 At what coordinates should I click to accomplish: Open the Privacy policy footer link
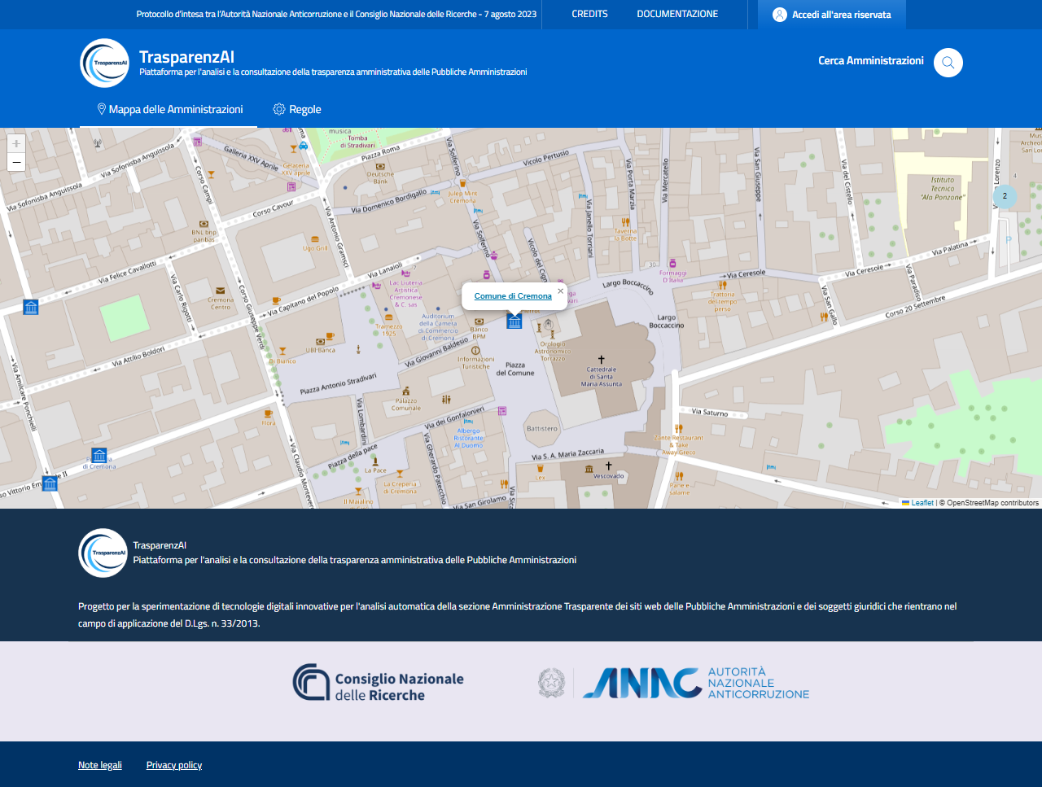tap(174, 765)
